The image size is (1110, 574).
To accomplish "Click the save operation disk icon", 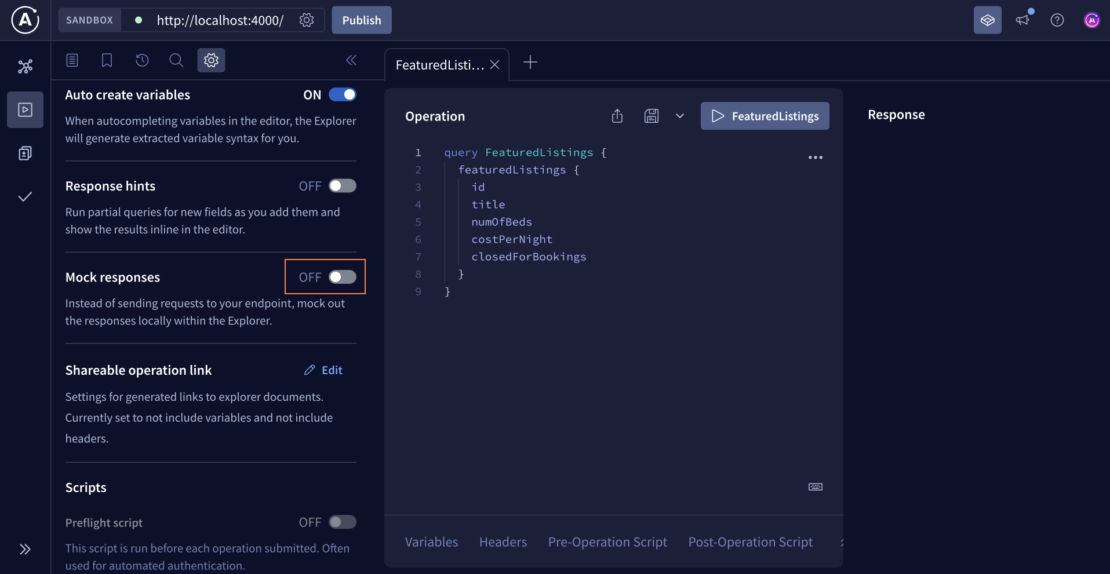I will [652, 116].
